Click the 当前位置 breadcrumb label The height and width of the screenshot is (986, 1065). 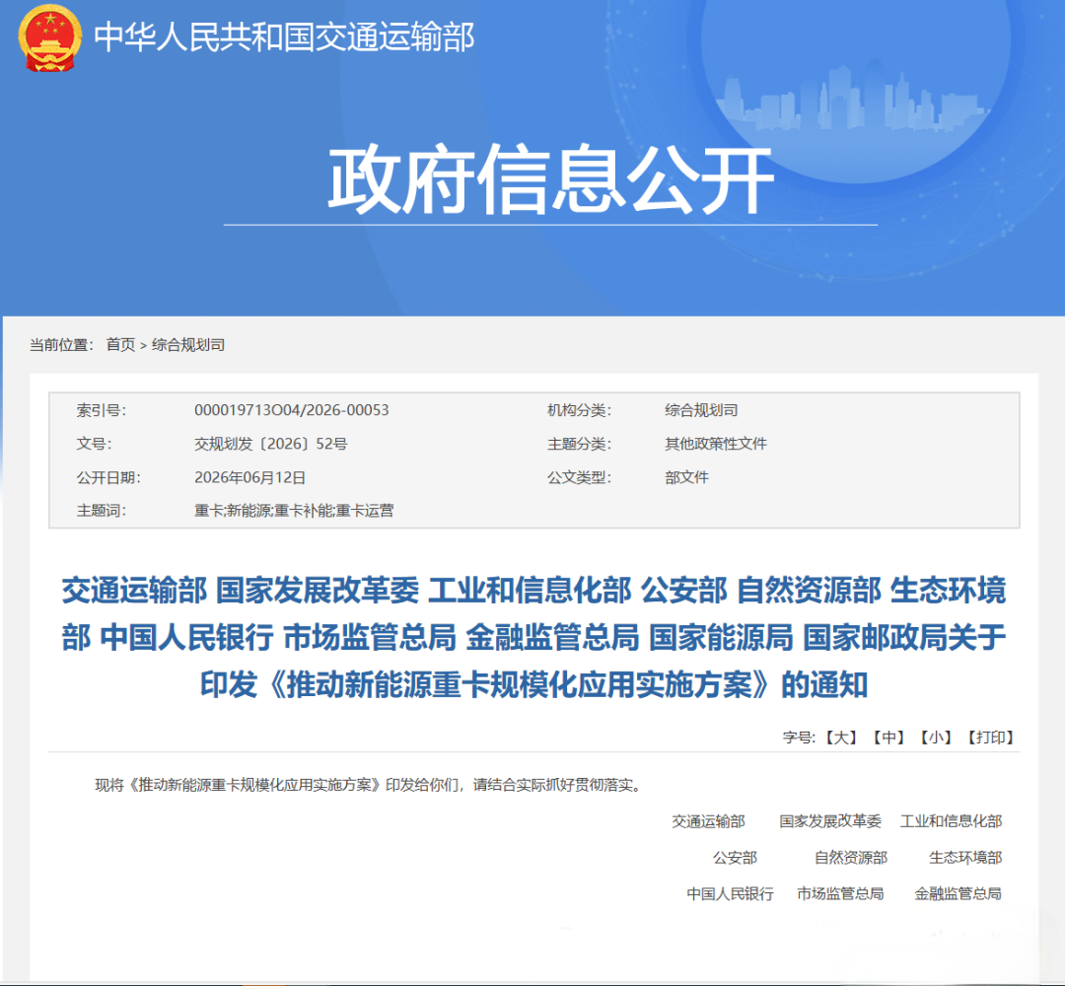(x=60, y=345)
